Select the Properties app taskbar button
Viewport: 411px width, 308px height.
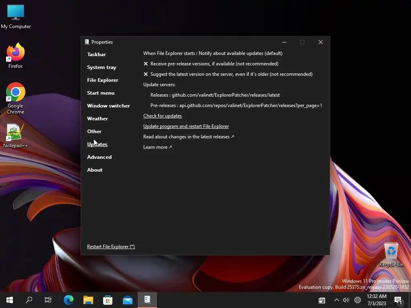(x=147, y=300)
